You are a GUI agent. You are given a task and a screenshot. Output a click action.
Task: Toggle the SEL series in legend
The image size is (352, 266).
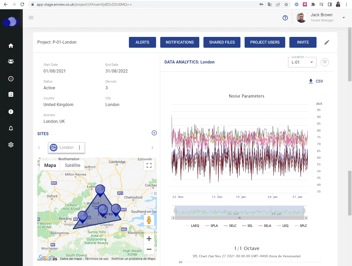click(247, 226)
